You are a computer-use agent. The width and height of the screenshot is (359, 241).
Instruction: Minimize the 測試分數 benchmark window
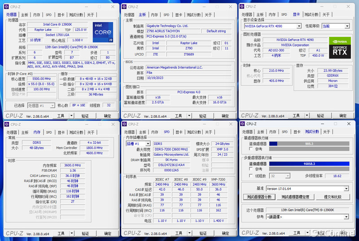click(x=322, y=124)
